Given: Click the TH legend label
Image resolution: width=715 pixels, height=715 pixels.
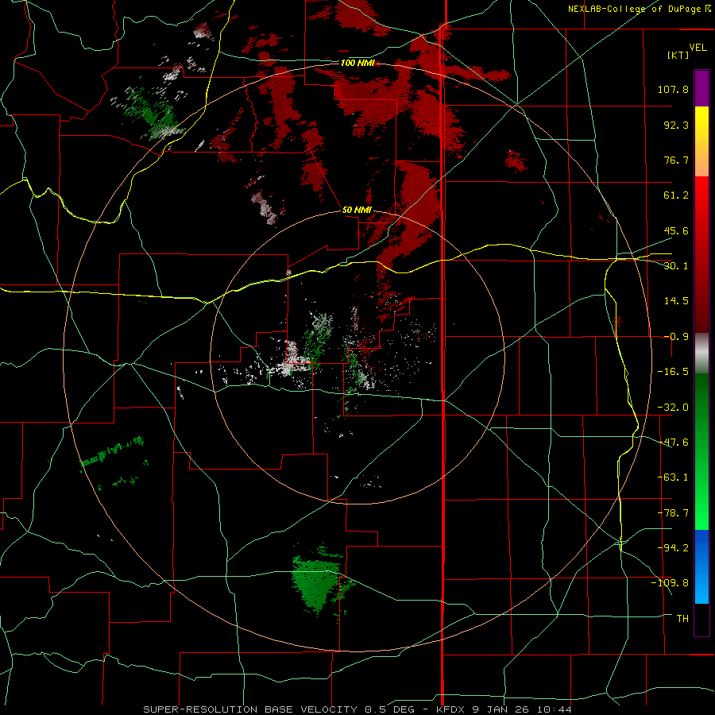Looking at the screenshot, I should (x=682, y=618).
